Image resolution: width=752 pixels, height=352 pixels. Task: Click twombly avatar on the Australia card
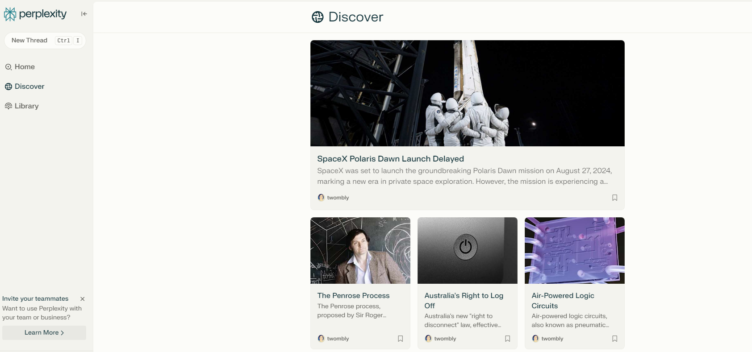click(428, 339)
